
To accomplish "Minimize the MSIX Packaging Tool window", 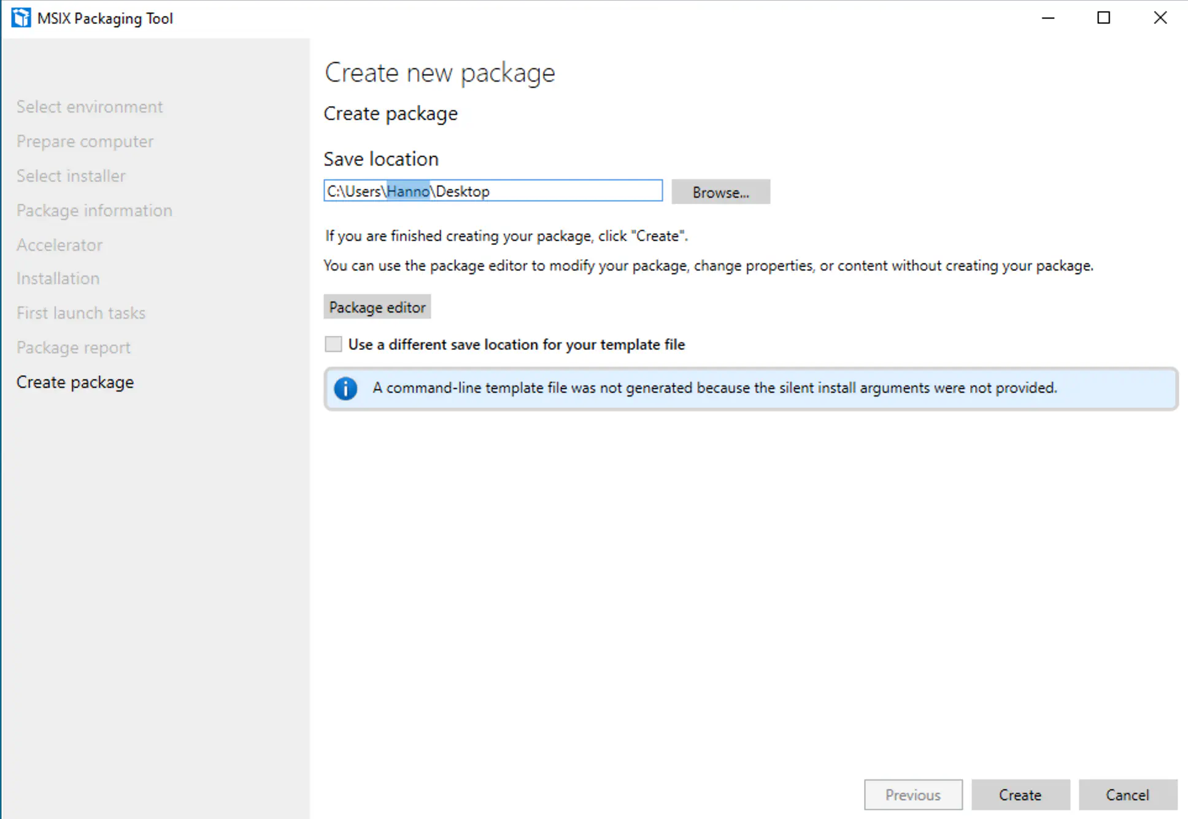I will pos(1047,18).
